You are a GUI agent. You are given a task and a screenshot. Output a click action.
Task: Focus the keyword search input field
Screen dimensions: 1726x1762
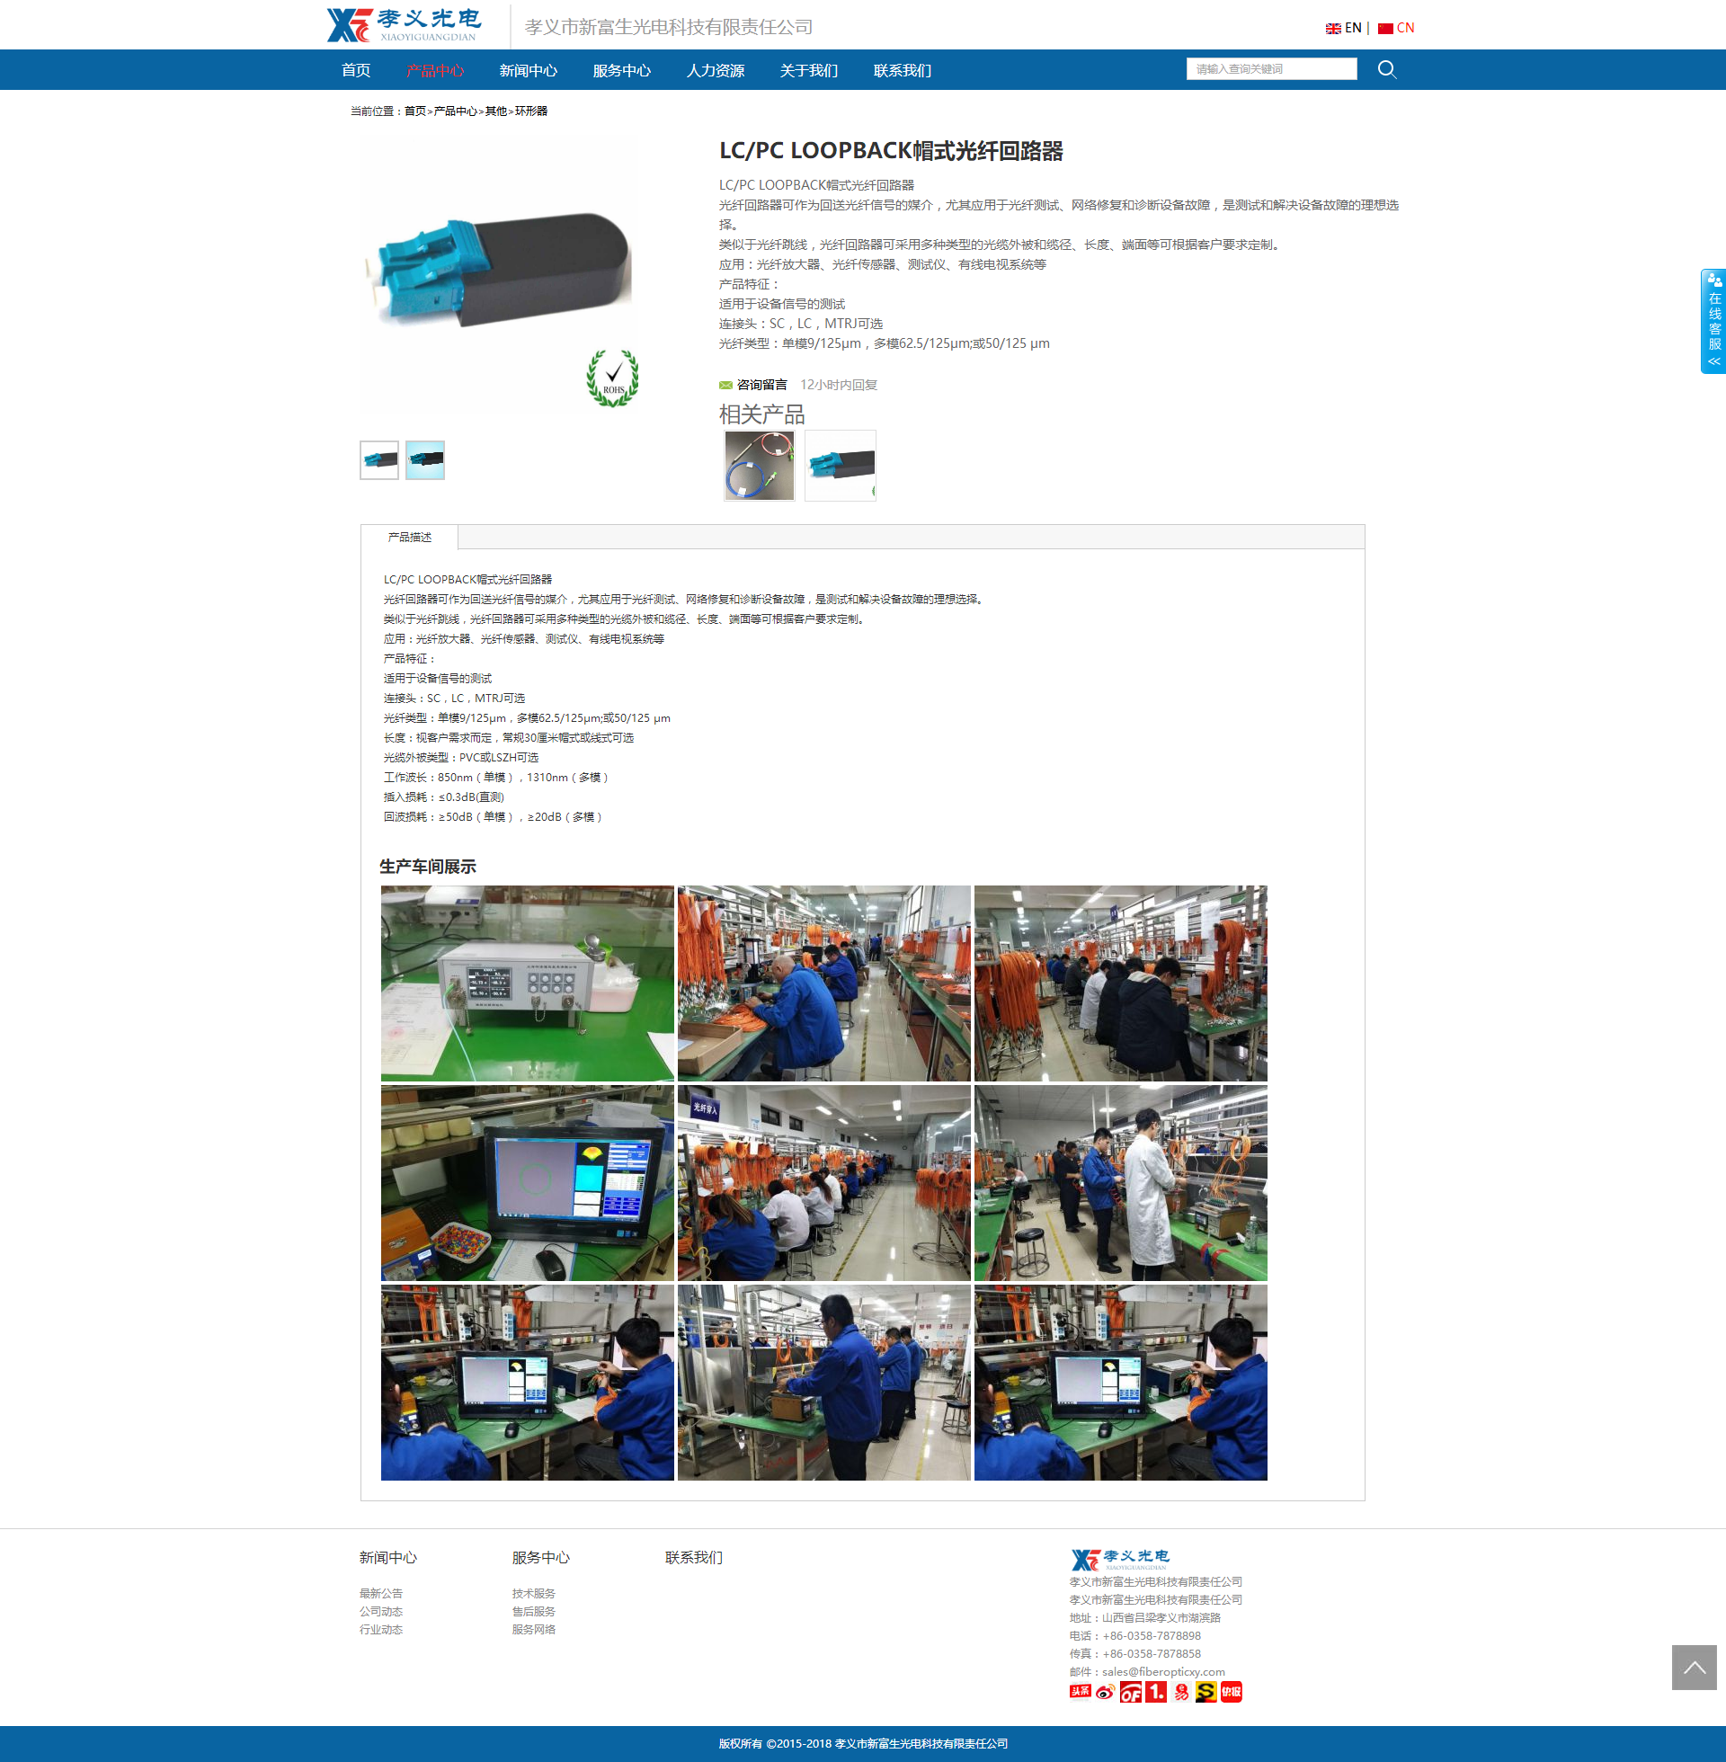tap(1271, 69)
